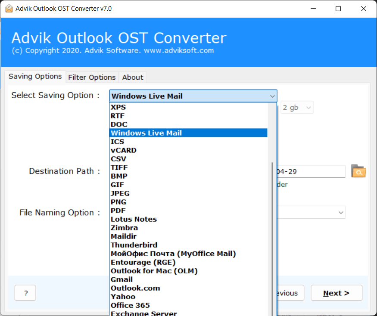
Task: Choose vCARD saving option
Action: pyautogui.click(x=188, y=150)
